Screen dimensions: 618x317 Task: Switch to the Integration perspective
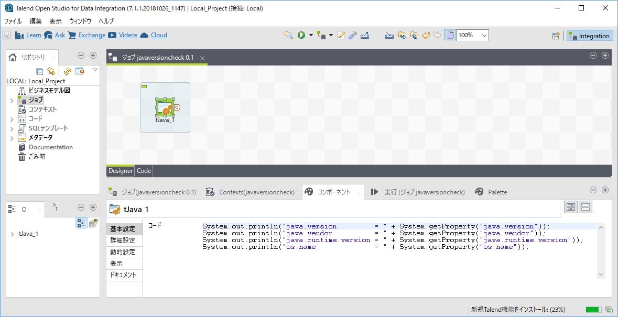590,36
